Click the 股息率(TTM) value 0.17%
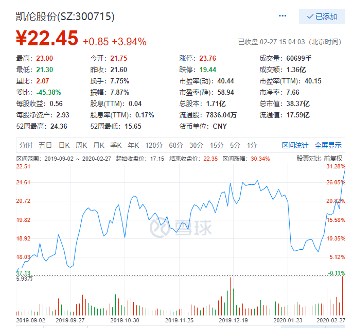Viewport: 353px width, 328px height. (145, 115)
